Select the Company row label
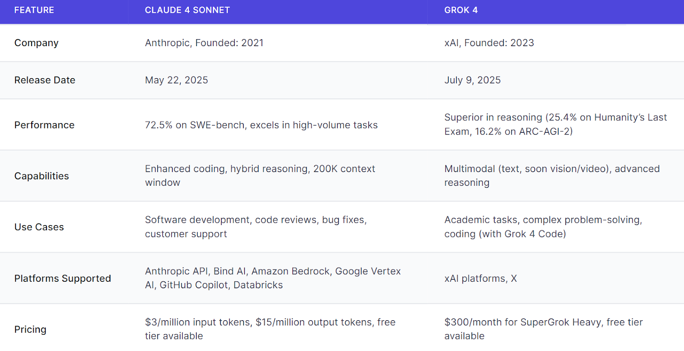Screen dimensions: 684x351 coord(36,43)
